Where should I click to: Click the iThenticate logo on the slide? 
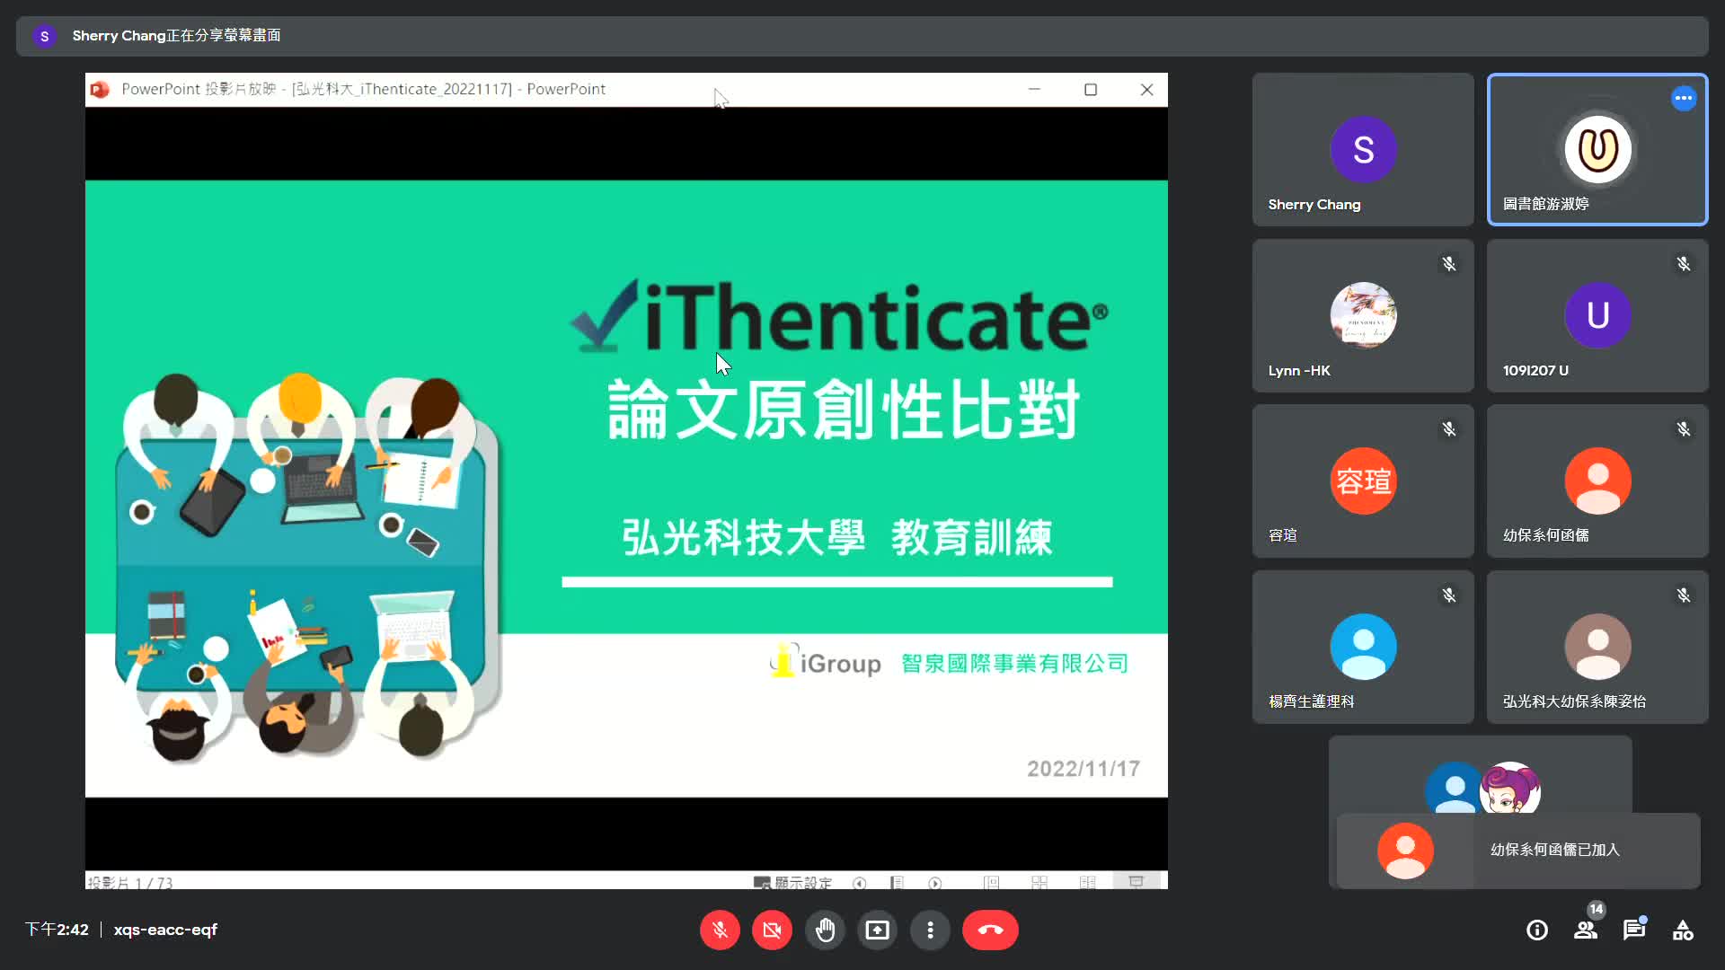(839, 316)
